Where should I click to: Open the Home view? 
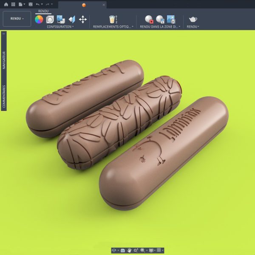[x=6, y=4]
